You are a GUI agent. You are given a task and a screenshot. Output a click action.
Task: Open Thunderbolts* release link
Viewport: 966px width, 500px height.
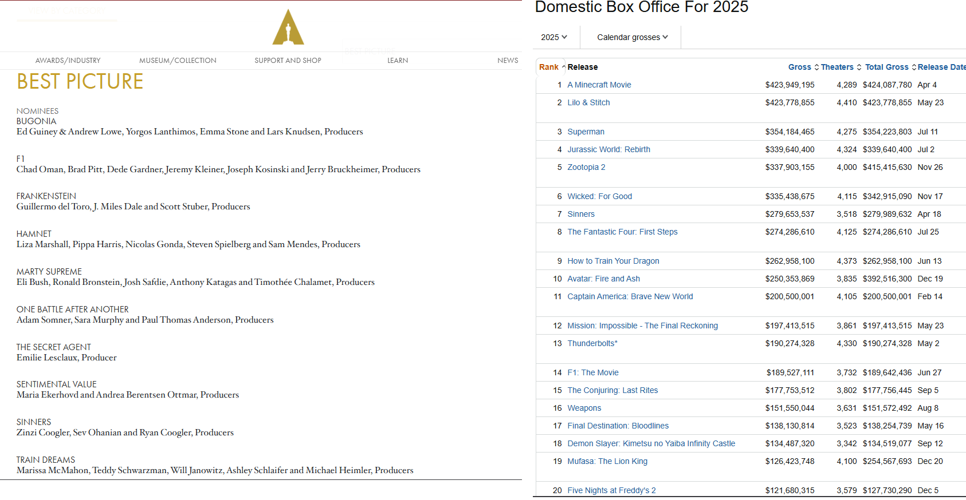592,343
